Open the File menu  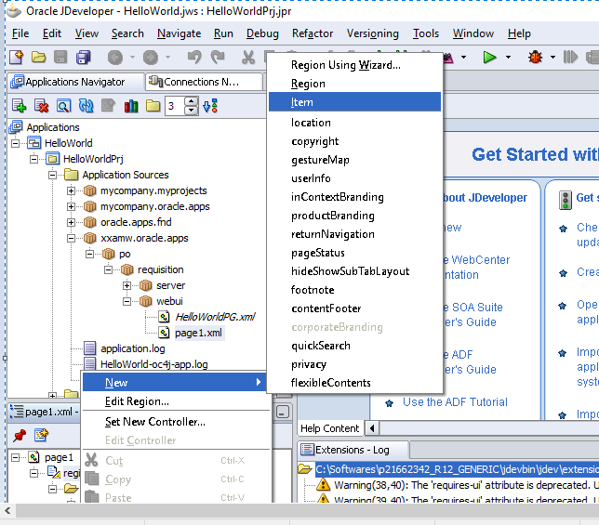tap(20, 33)
